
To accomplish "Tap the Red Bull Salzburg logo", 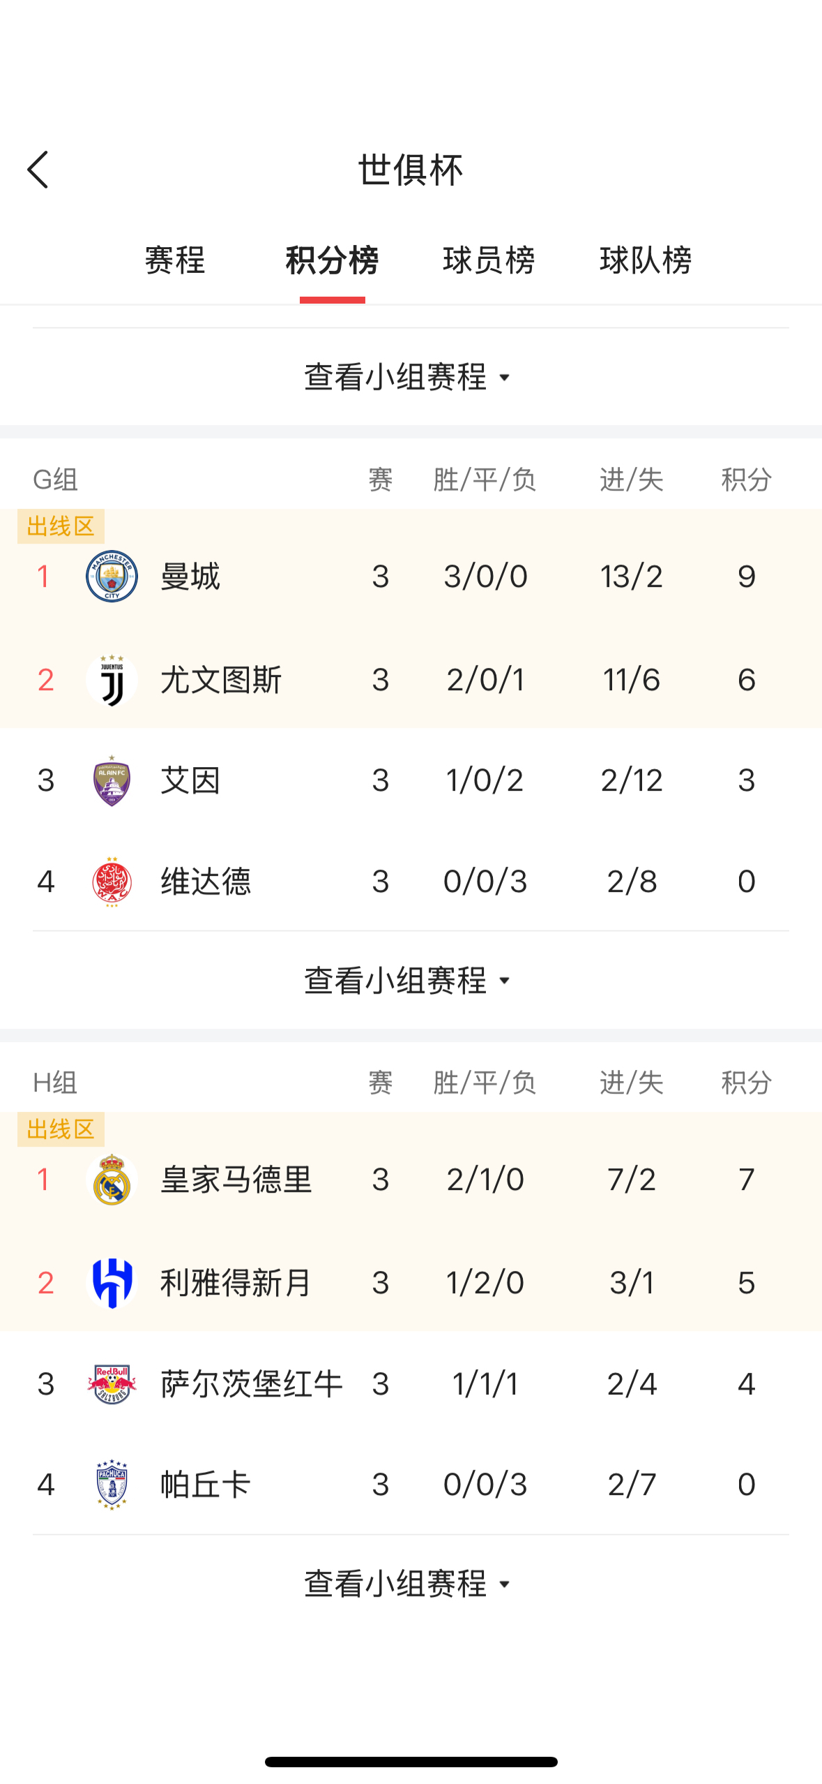I will click(x=112, y=1384).
